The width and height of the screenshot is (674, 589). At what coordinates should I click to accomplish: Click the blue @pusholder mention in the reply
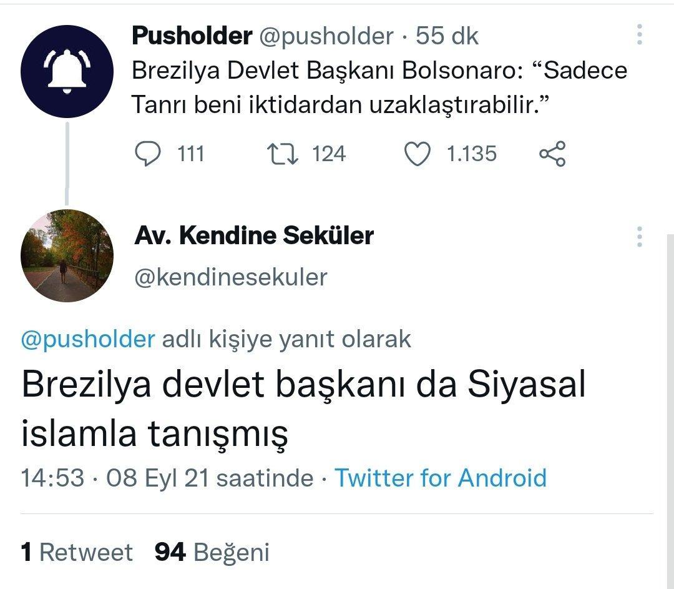88,339
